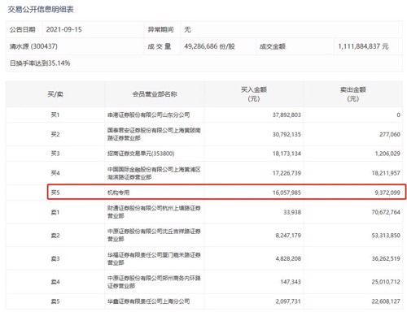Select the 买4 row label
407x312 pixels.
click(x=55, y=173)
